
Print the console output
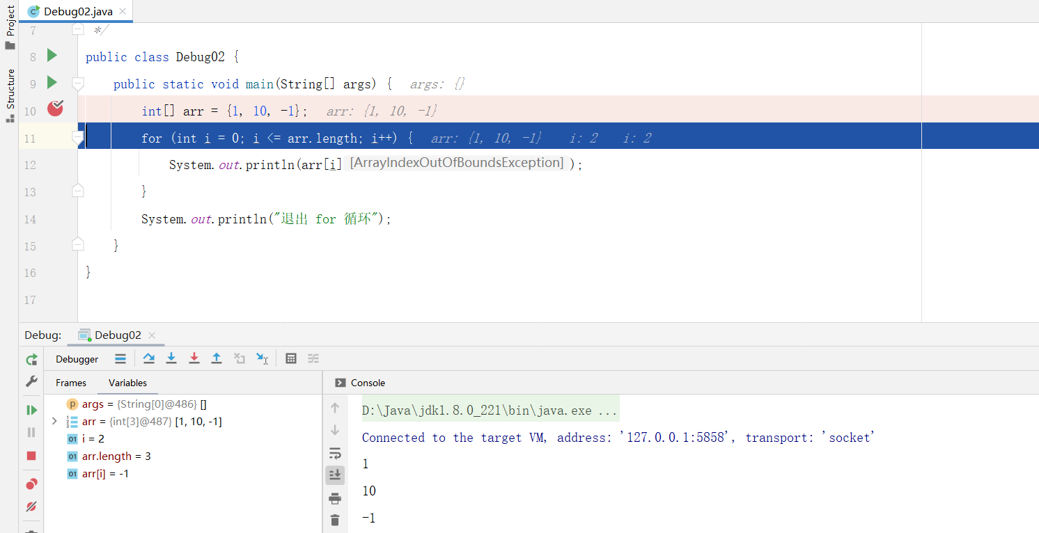[335, 498]
